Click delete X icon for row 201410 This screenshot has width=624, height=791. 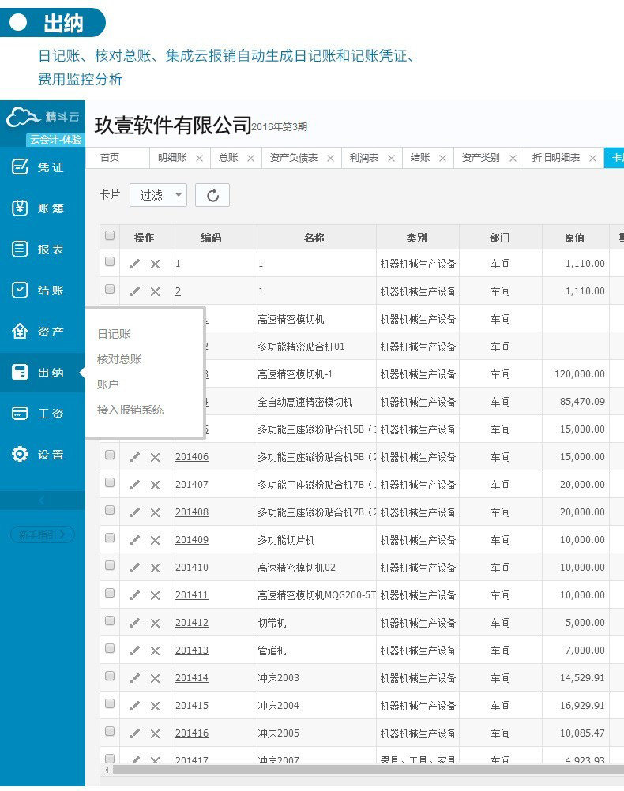click(155, 568)
